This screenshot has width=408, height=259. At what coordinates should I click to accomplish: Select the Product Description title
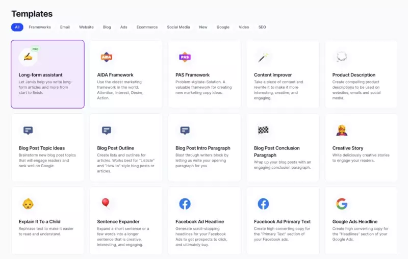[353, 75]
